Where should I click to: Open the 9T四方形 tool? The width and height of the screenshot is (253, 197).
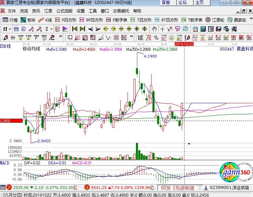(x=166, y=20)
